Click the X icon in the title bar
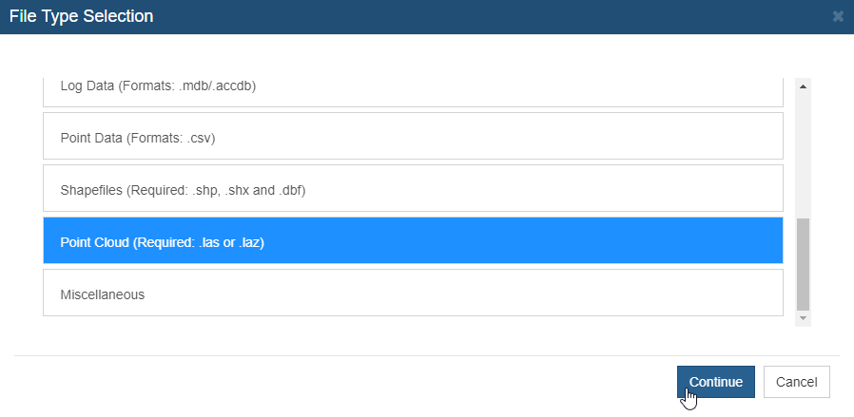Image resolution: width=854 pixels, height=417 pixels. [838, 16]
